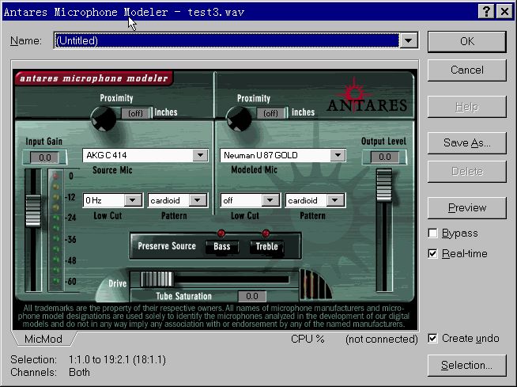
Task: Click the Preview button
Action: coord(467,207)
